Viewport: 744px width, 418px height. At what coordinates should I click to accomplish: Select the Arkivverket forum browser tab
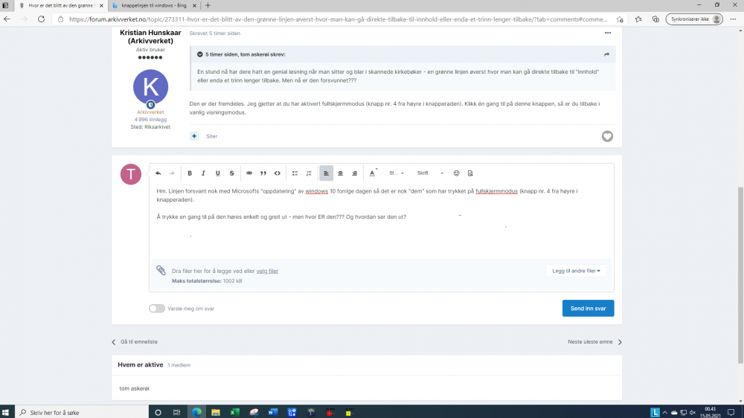point(60,6)
